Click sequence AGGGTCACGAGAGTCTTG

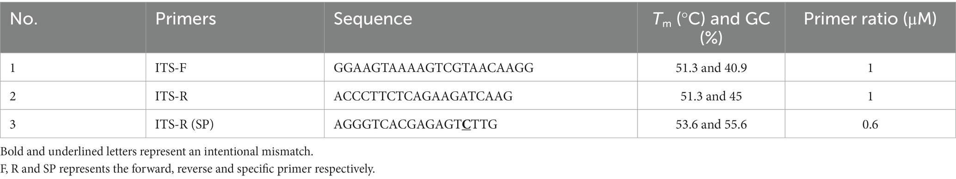(x=416, y=125)
